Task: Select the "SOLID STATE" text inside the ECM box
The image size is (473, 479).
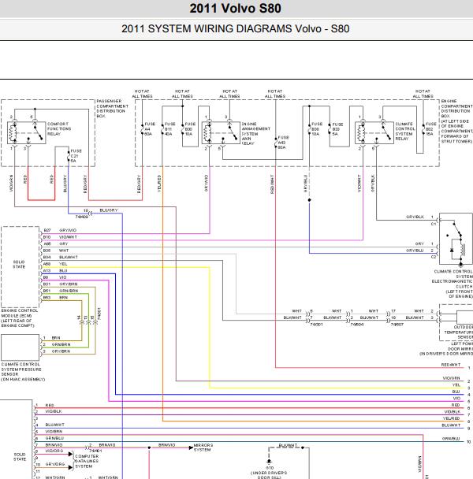Action: pyautogui.click(x=19, y=265)
